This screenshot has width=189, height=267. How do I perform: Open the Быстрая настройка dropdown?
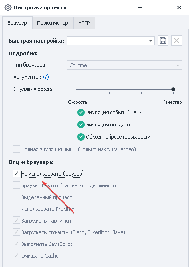click(111, 41)
